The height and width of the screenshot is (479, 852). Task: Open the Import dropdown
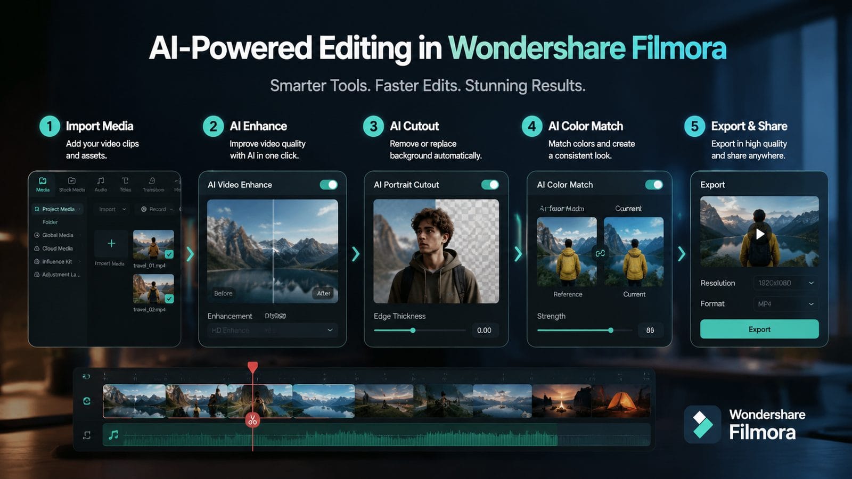pos(112,209)
